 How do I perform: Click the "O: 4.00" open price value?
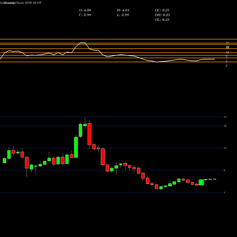85,10
